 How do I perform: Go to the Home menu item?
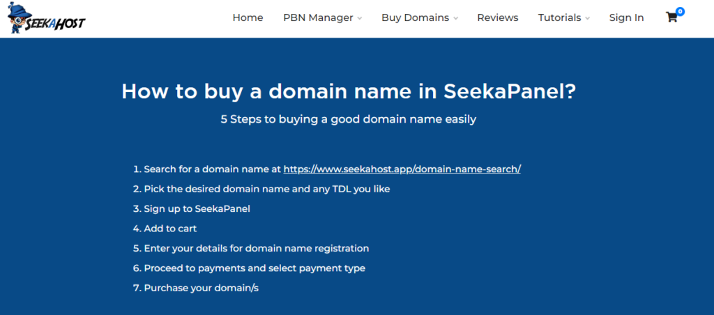tap(248, 17)
